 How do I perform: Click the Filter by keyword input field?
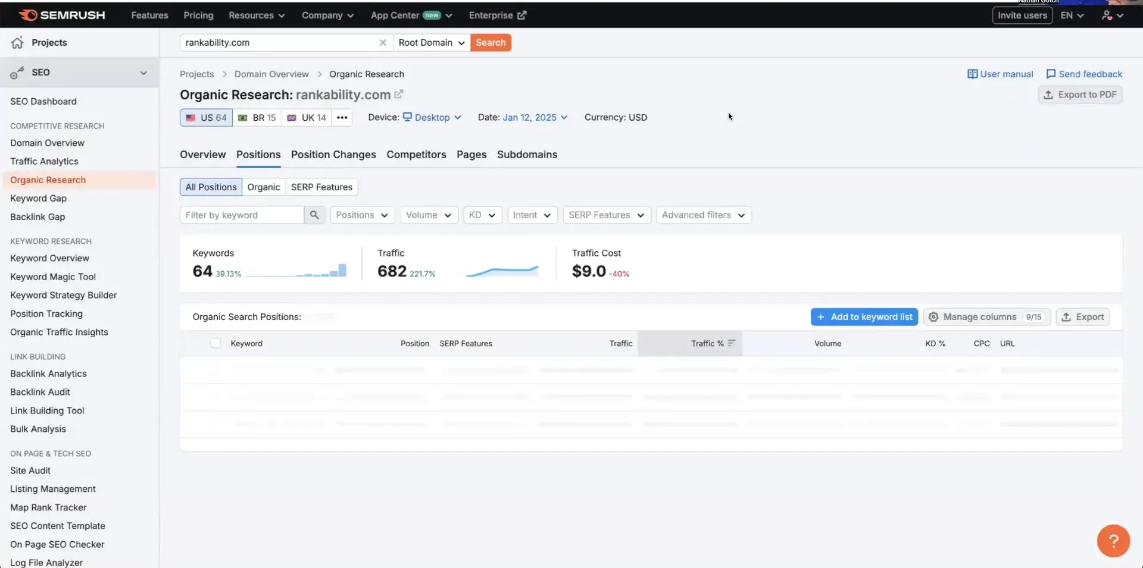click(242, 215)
